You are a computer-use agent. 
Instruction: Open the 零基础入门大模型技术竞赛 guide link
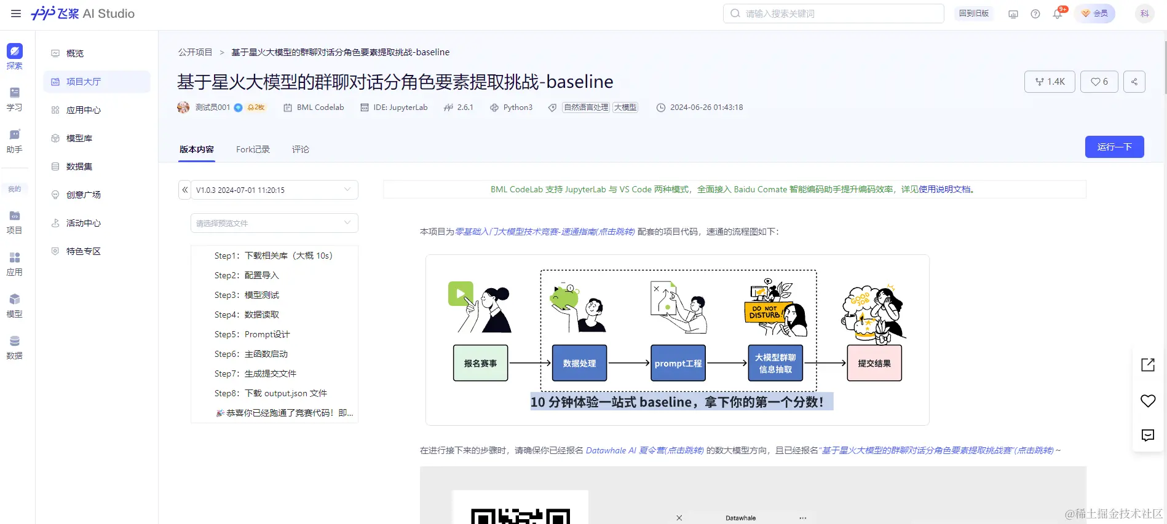click(x=545, y=232)
